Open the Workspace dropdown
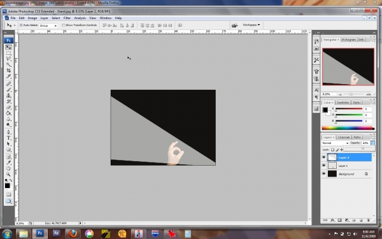Viewport: 382px width, 239px height. pyautogui.click(x=251, y=25)
